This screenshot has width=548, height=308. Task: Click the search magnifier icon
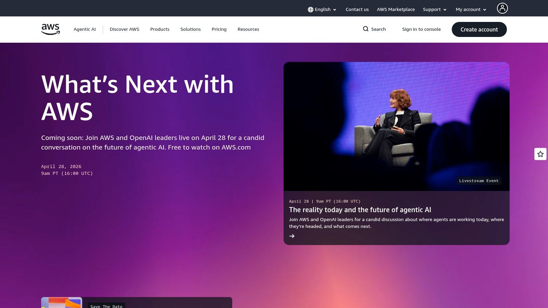(366, 29)
